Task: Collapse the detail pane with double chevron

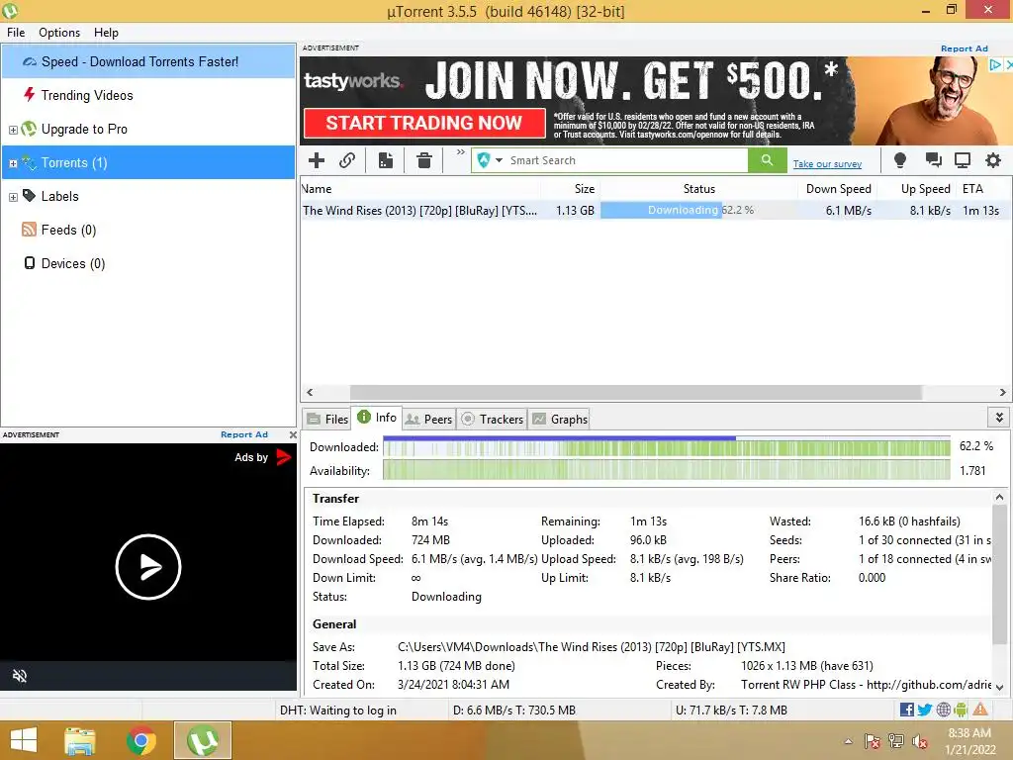Action: pyautogui.click(x=999, y=418)
